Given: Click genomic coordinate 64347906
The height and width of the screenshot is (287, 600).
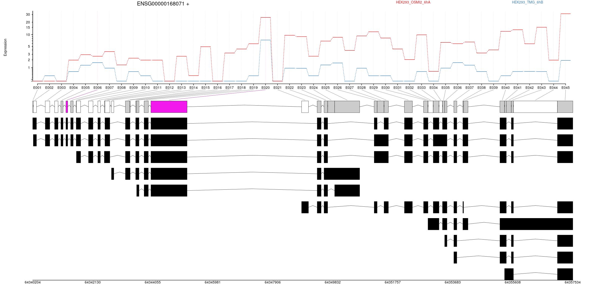Looking at the screenshot, I should pyautogui.click(x=273, y=282).
